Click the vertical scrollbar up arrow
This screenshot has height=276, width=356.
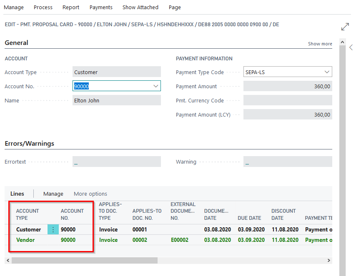pos(342,42)
